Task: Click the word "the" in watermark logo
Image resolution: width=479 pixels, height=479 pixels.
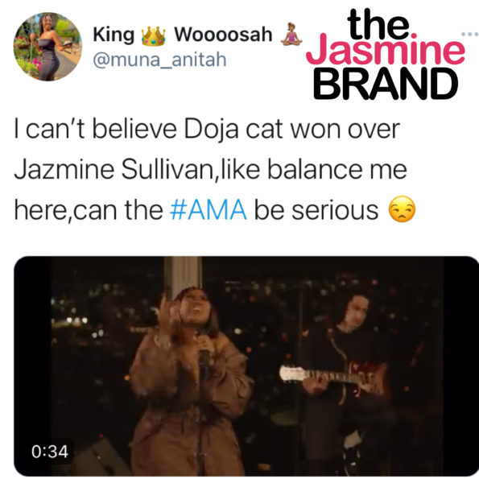Action: (x=378, y=24)
